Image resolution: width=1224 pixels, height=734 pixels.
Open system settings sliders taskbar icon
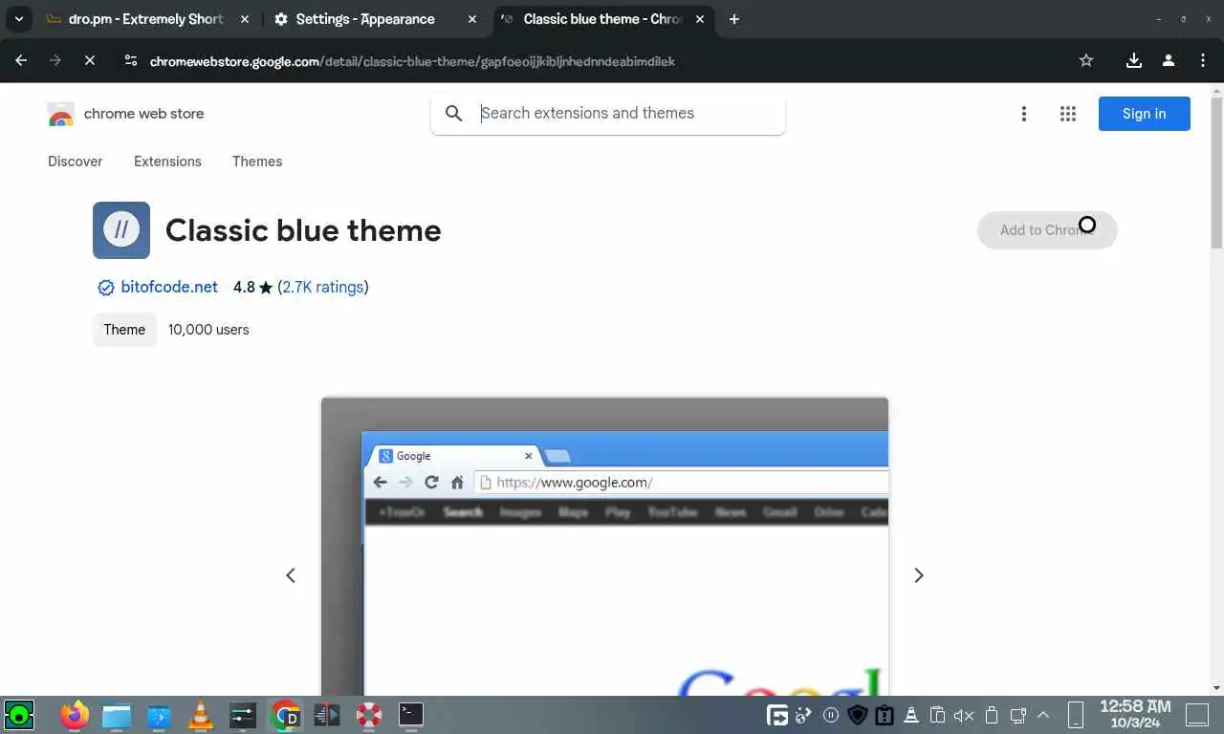[x=243, y=715]
